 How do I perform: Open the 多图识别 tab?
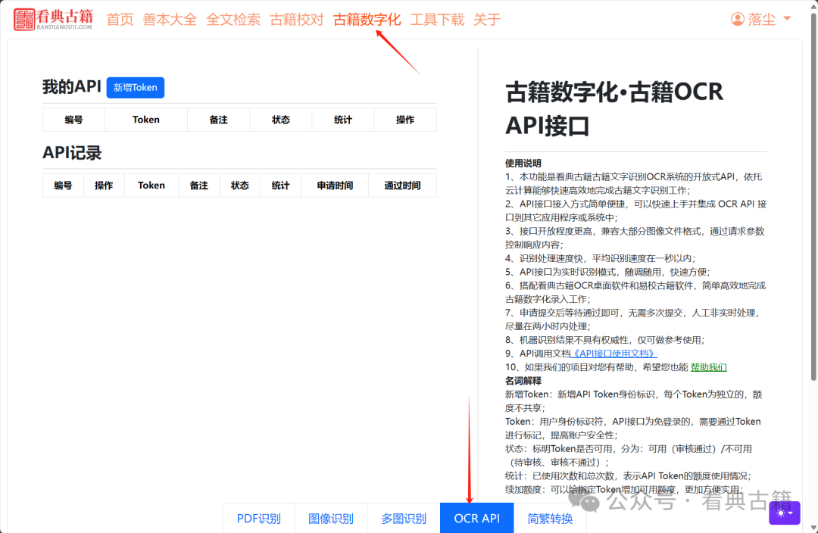[404, 518]
